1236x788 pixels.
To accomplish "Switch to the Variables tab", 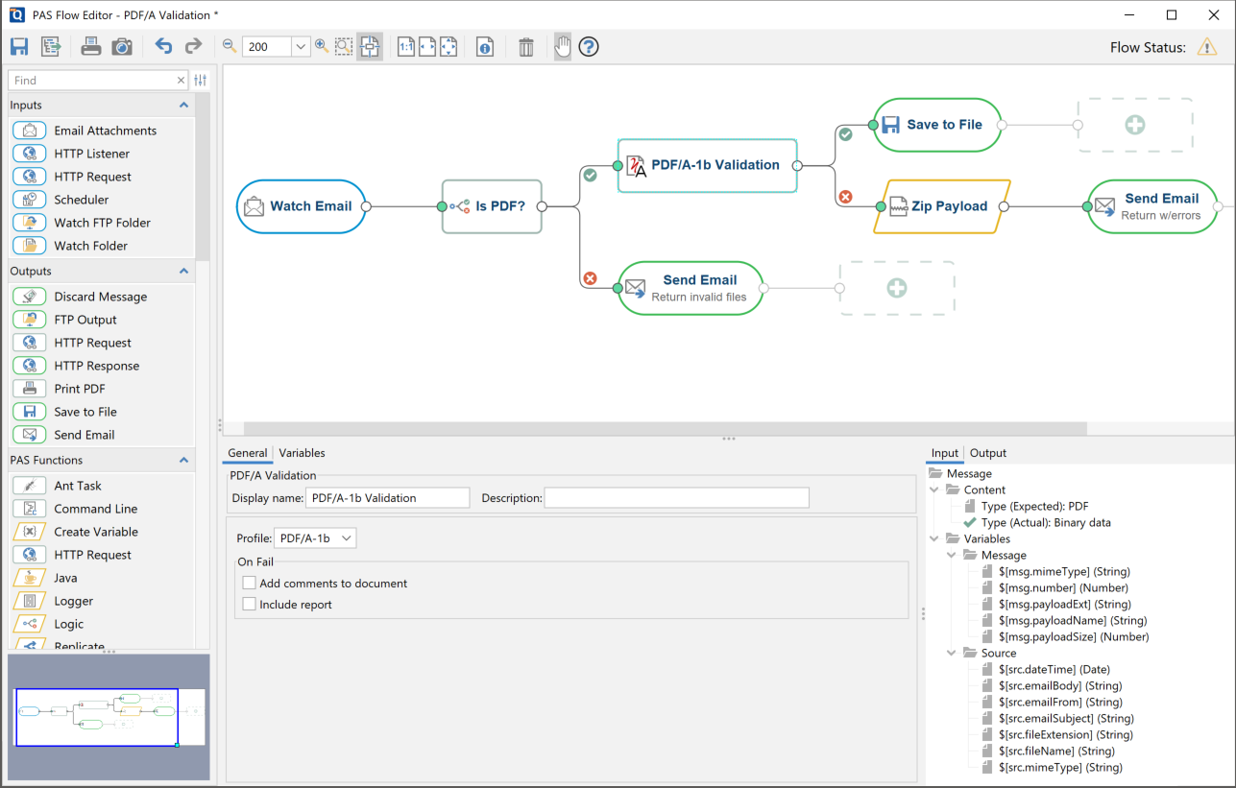I will 302,453.
